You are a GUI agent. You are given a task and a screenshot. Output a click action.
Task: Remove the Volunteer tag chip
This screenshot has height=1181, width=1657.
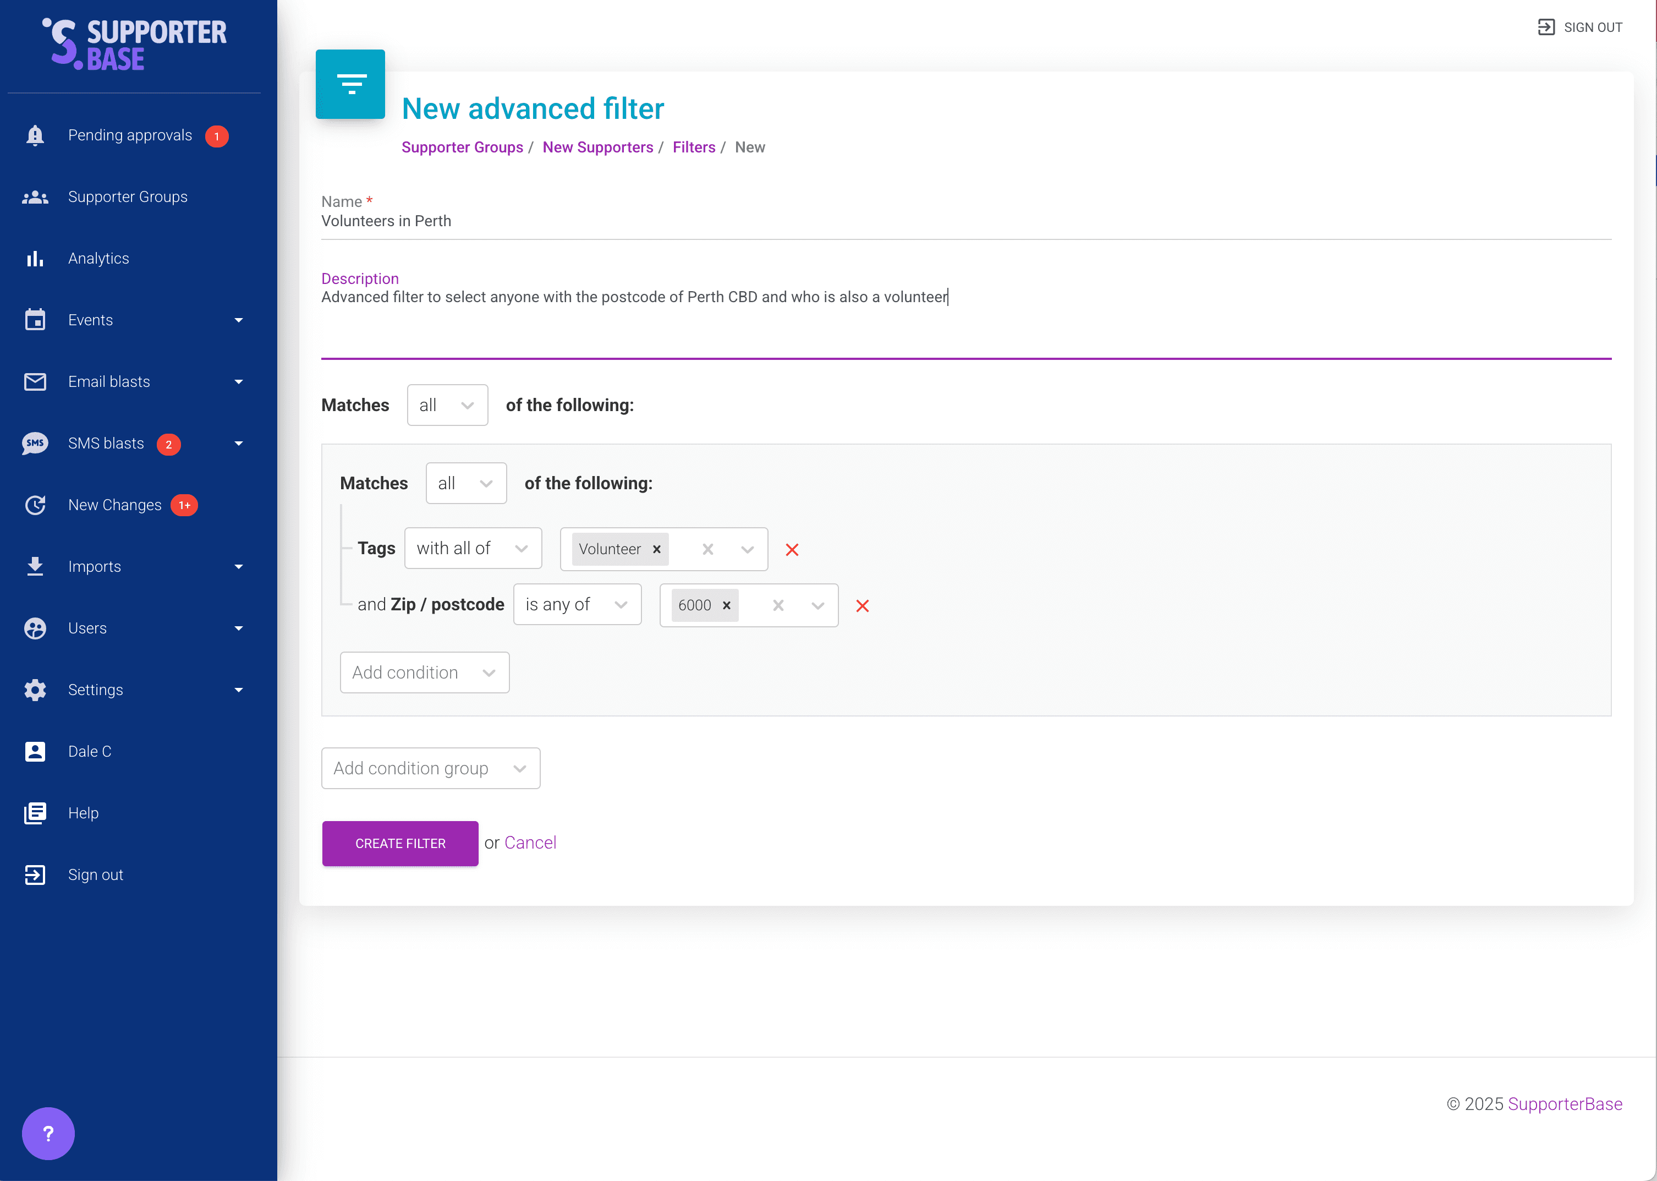656,549
